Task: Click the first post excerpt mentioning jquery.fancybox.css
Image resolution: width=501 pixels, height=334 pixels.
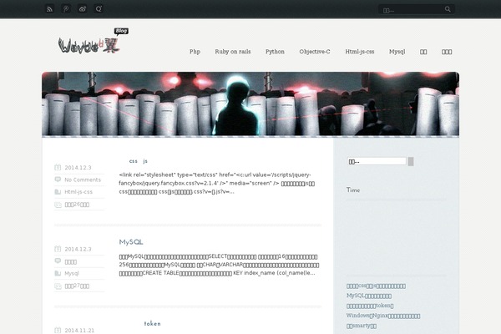Action: click(217, 183)
